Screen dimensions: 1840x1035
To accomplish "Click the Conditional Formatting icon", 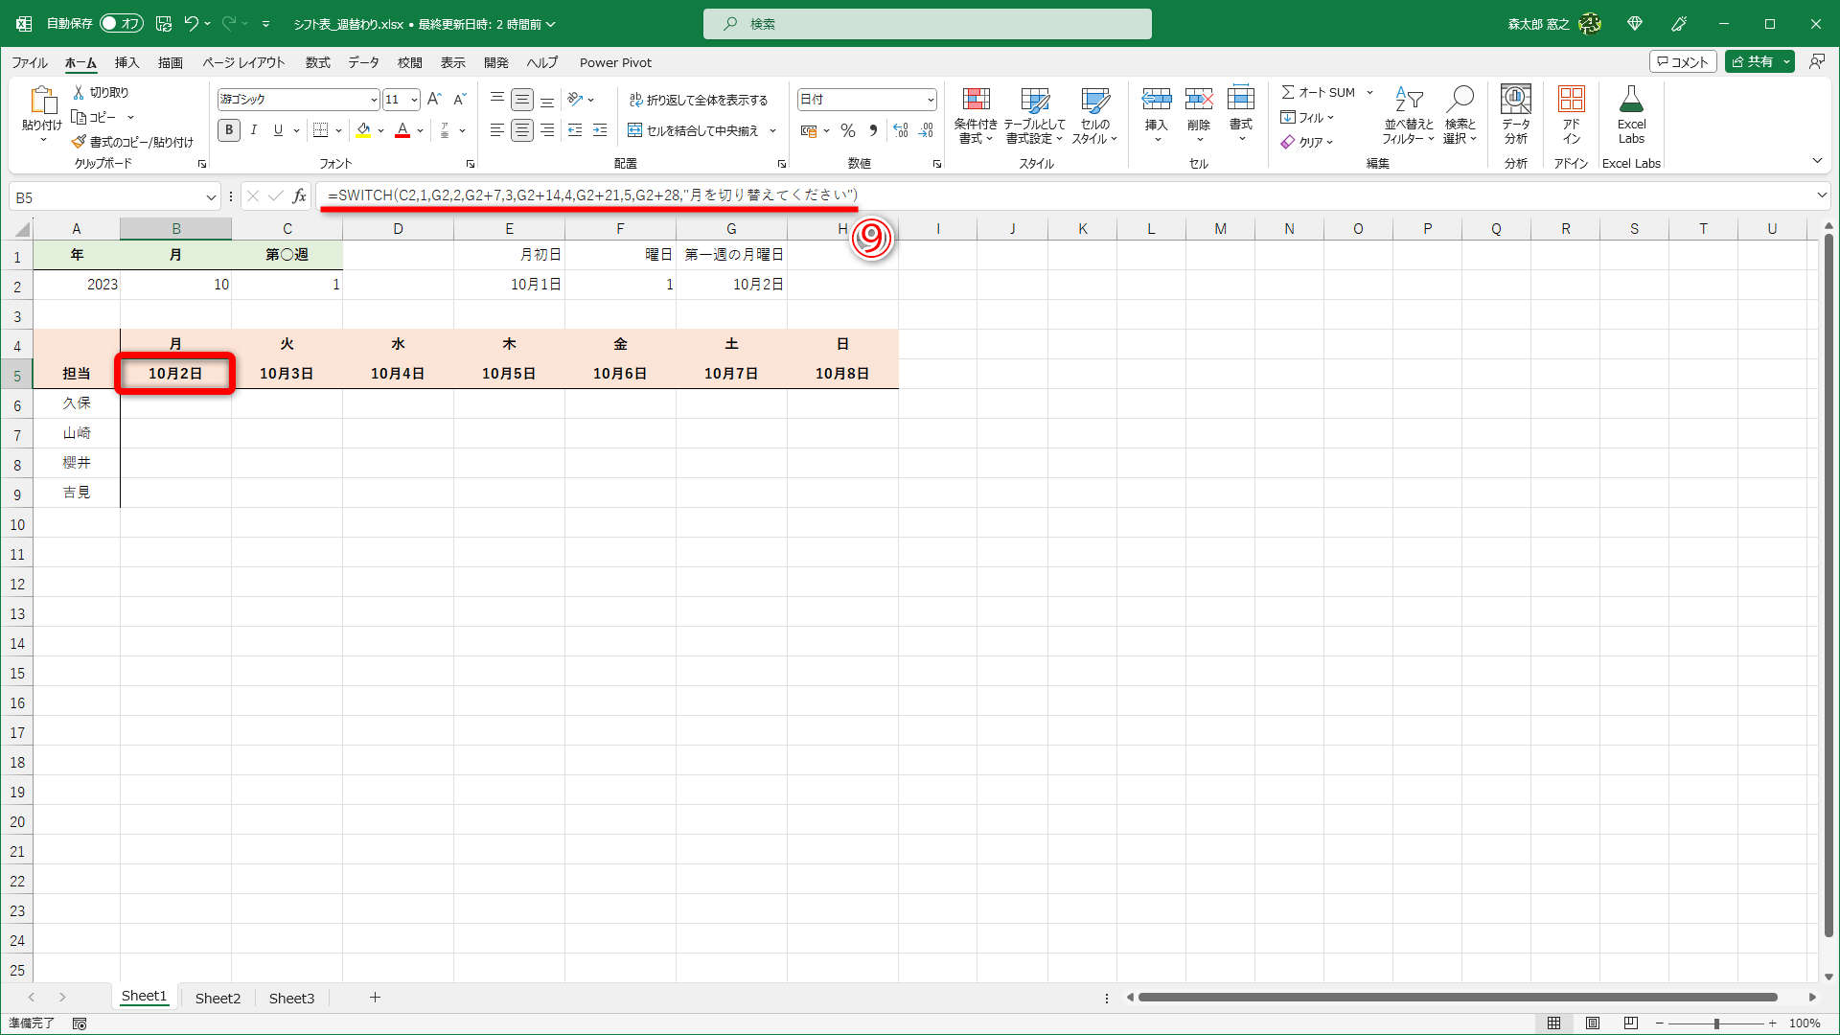I will click(x=976, y=101).
